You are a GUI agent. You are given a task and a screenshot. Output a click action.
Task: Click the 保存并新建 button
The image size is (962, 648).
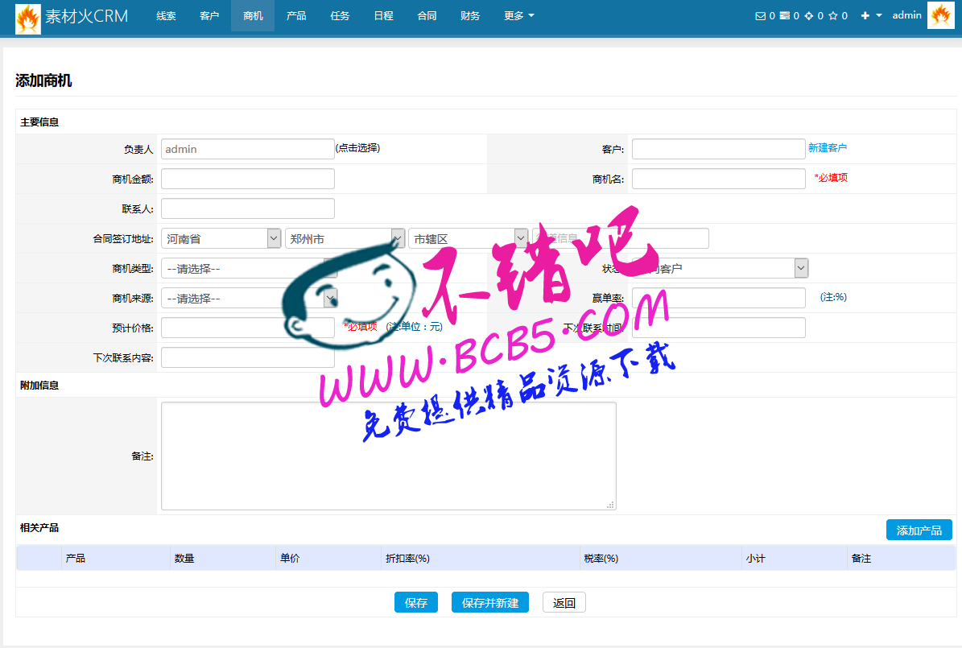(x=490, y=603)
